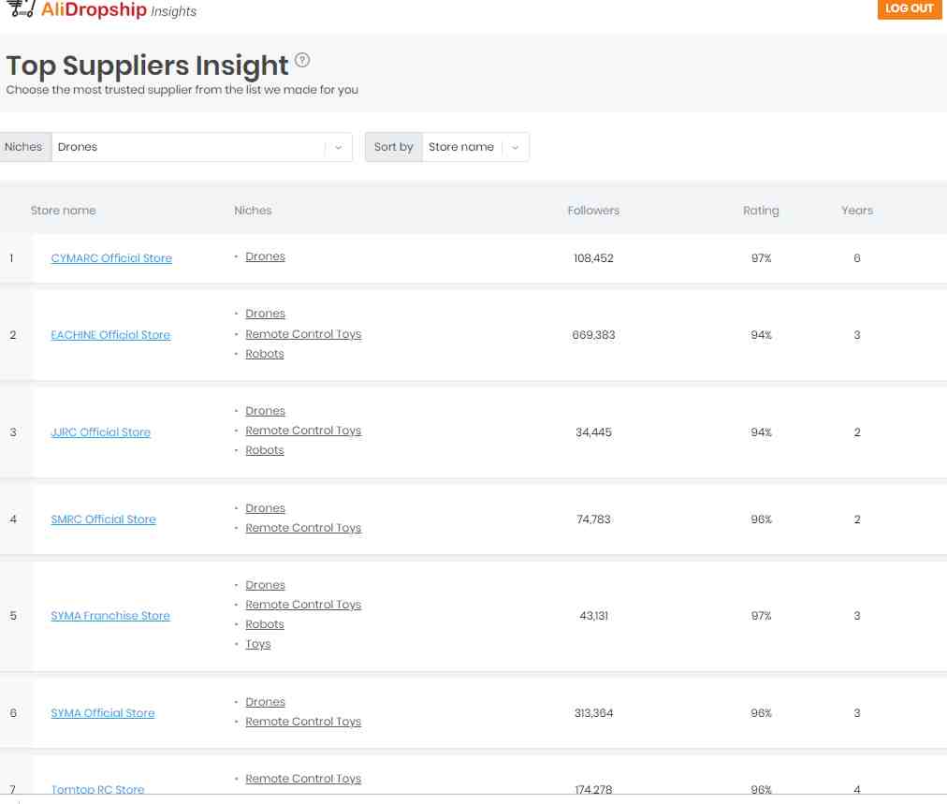Click the Niches column header
Viewport: 947px width, 804px height.
tap(253, 211)
